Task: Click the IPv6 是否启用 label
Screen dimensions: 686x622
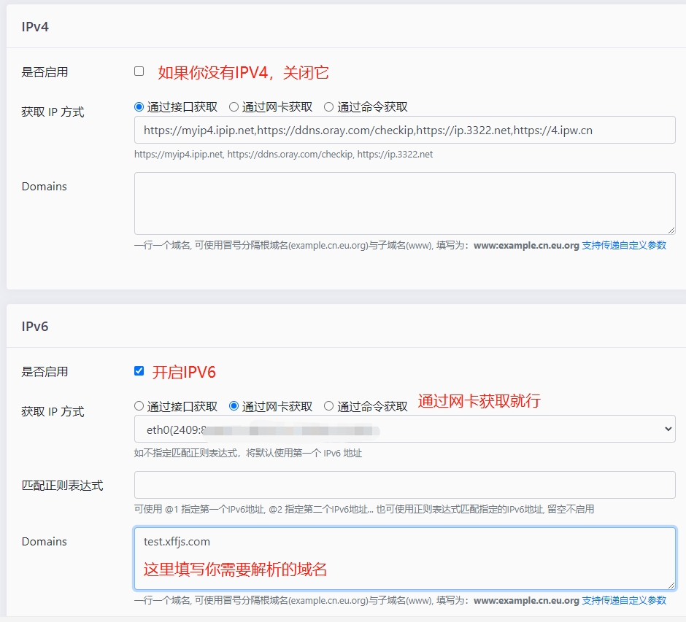Action: point(45,372)
